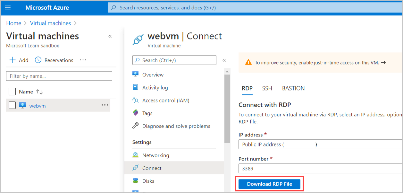Viewport: 403px width, 193px height.
Task: Click the Settings section heading
Action: (x=142, y=142)
